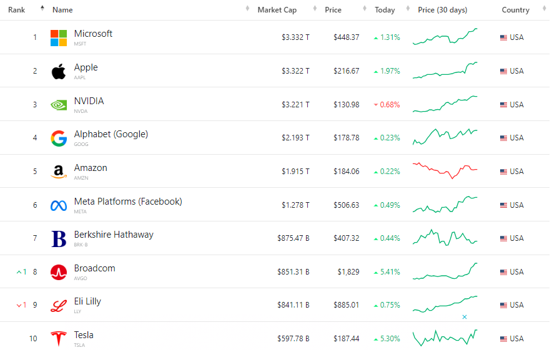Click Amazon's red 30-day price chart

point(445,170)
